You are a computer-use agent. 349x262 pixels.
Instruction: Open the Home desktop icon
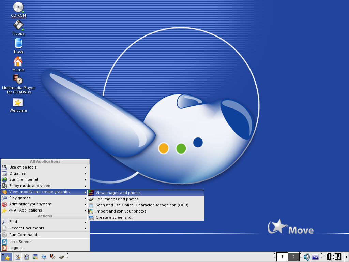(x=18, y=64)
